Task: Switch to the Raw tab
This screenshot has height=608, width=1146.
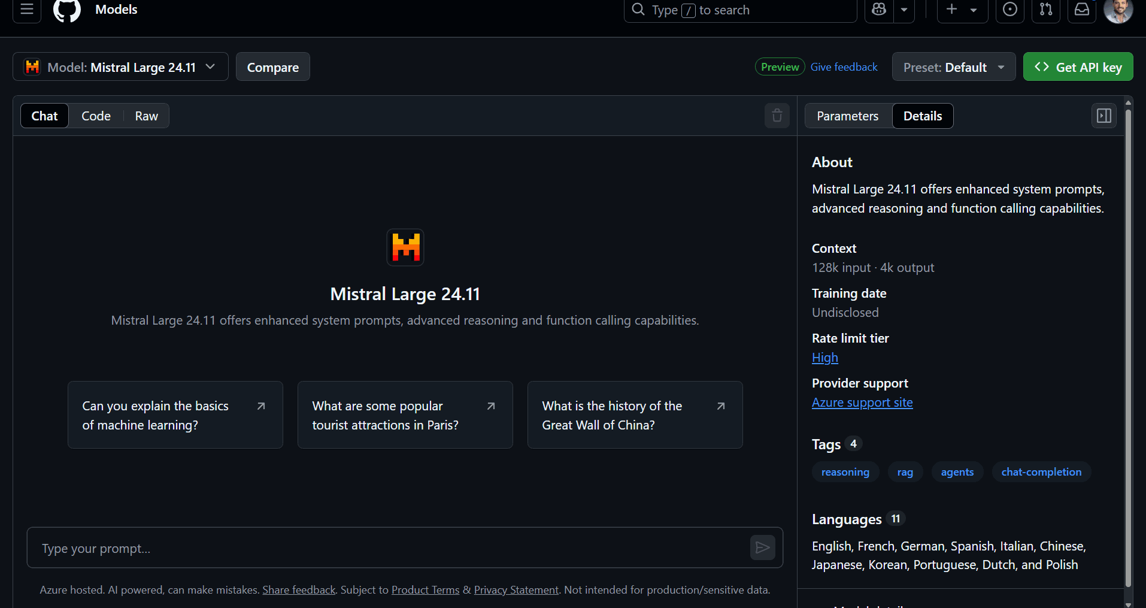Action: pos(147,116)
